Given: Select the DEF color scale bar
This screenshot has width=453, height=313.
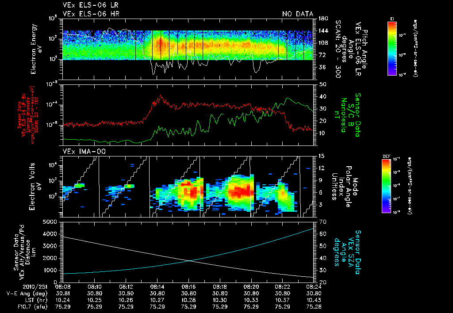Looking at the screenshot, I should [x=386, y=186].
